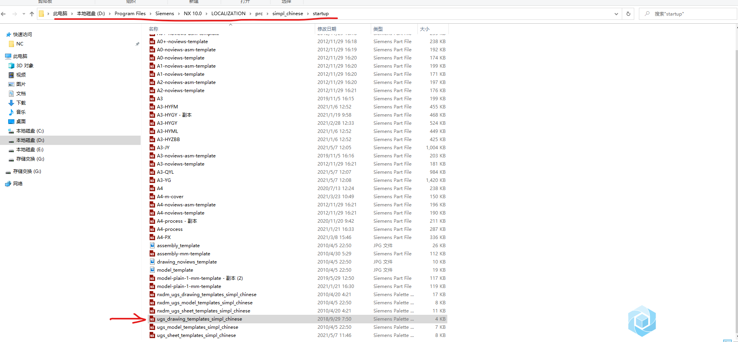Open the 视频 folder icon
Image resolution: width=738 pixels, height=342 pixels.
(11, 75)
